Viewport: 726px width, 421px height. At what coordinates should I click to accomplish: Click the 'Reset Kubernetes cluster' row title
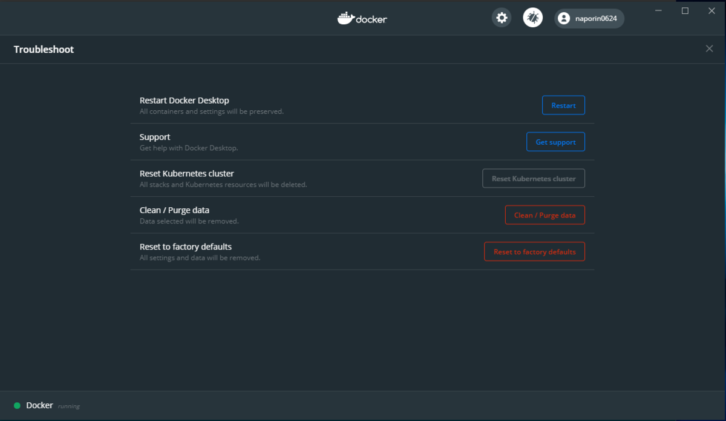(186, 173)
